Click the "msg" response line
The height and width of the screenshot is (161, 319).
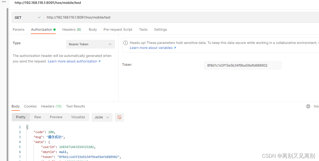pos(49,137)
